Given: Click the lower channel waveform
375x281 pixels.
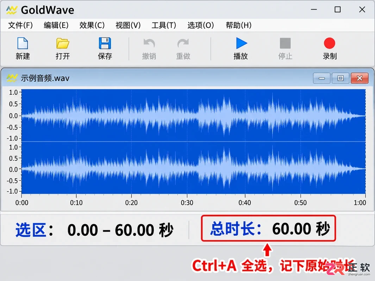Looking at the screenshot, I should pos(193,168).
